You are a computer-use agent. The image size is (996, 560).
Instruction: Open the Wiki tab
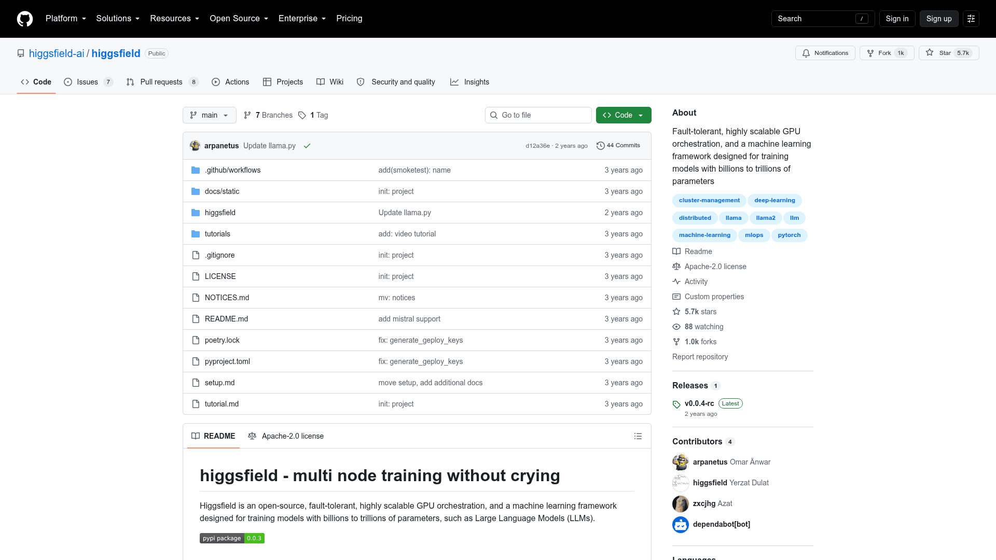click(x=330, y=82)
